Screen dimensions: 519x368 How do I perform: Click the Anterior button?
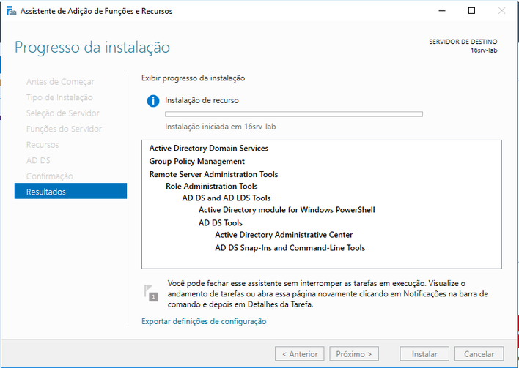[x=300, y=354]
